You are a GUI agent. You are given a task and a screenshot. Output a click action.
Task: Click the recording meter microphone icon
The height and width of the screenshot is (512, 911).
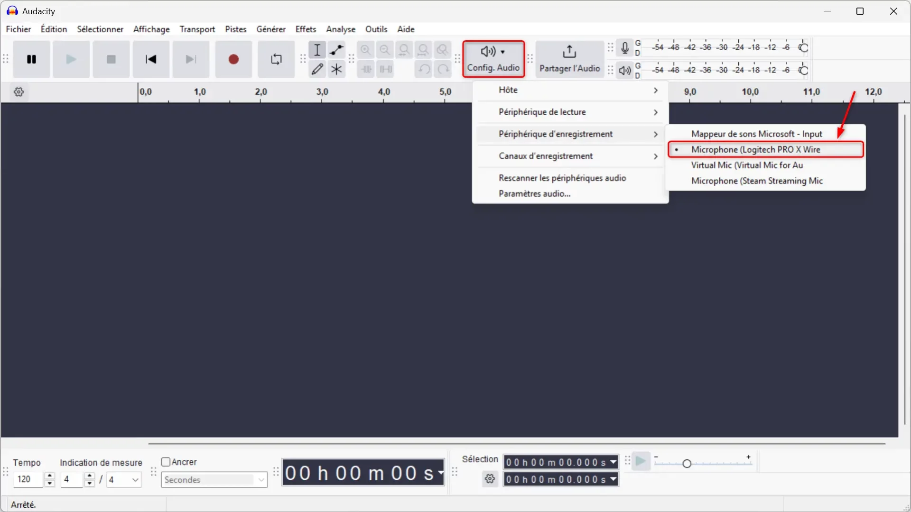point(625,48)
